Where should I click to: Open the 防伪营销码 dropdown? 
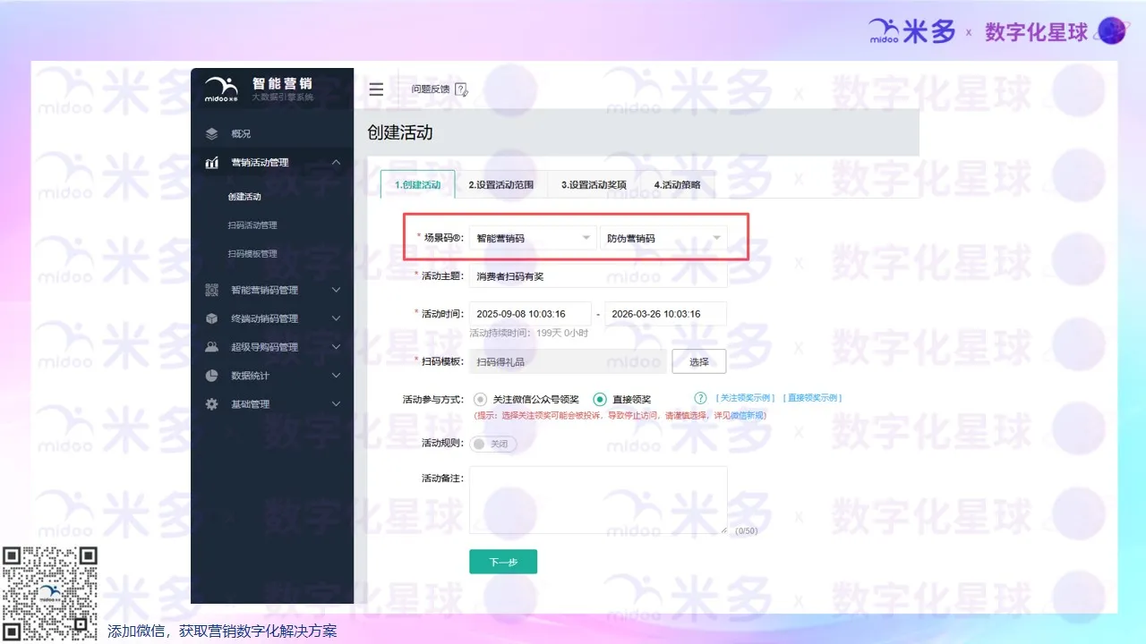pyautogui.click(x=664, y=237)
